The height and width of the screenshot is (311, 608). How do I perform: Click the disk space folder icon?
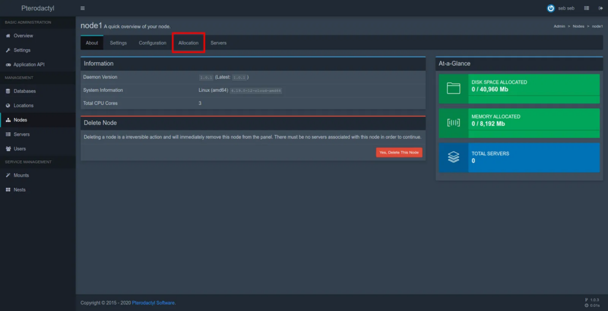pos(454,88)
